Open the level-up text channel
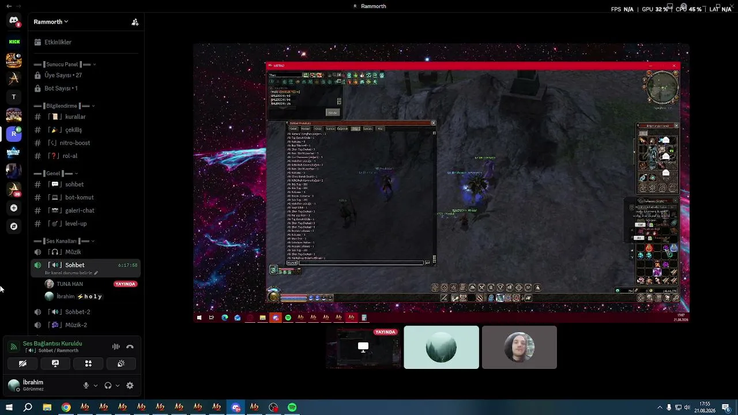 (85, 223)
